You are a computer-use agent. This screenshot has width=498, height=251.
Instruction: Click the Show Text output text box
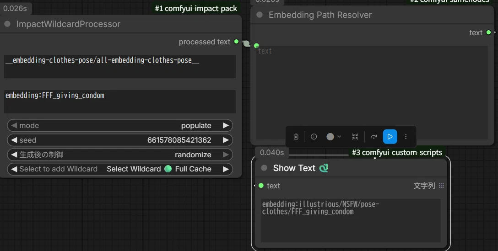[351, 220]
